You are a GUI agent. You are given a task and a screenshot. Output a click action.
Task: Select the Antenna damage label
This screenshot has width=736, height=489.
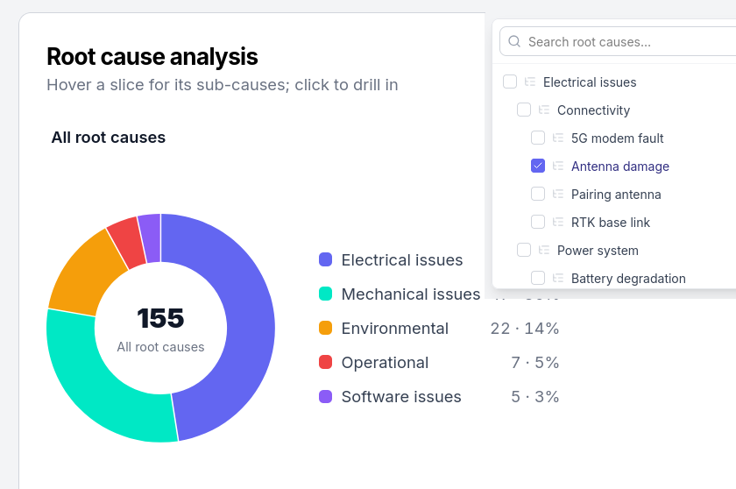point(620,167)
